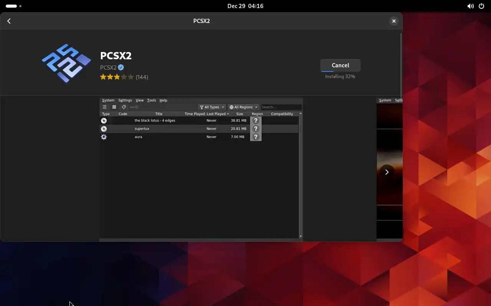Screen dimensions: 491x306
Task: Click the disc icon for supertux
Action: pos(104,129)
